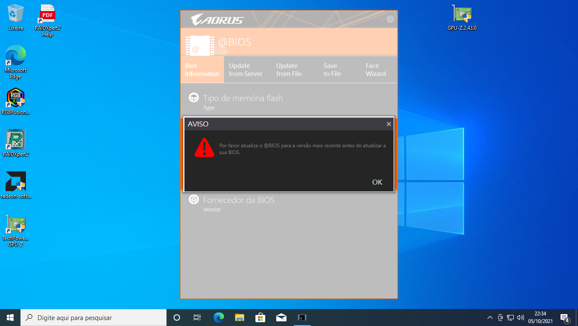Open Microsoft Store from the taskbar
Screen dimensions: 578x326
(260, 318)
